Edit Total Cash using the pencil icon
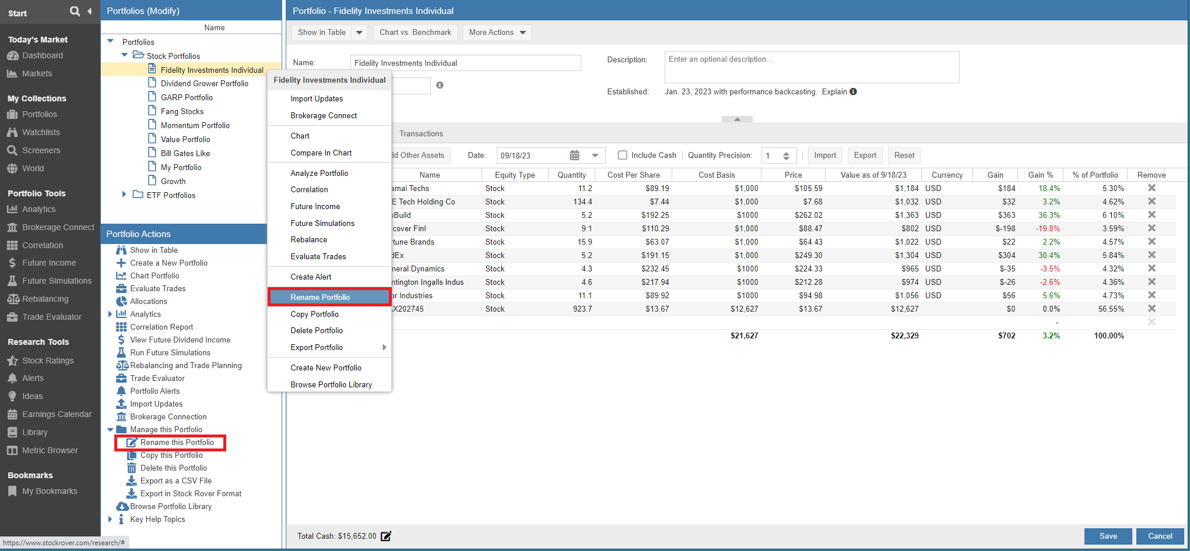The width and height of the screenshot is (1190, 551). pos(386,536)
